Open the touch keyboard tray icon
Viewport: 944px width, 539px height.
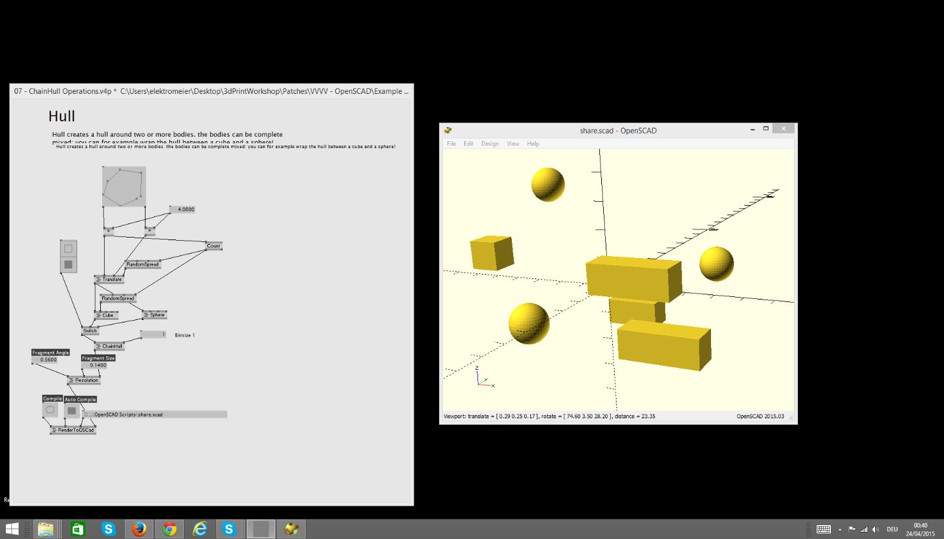pos(823,529)
